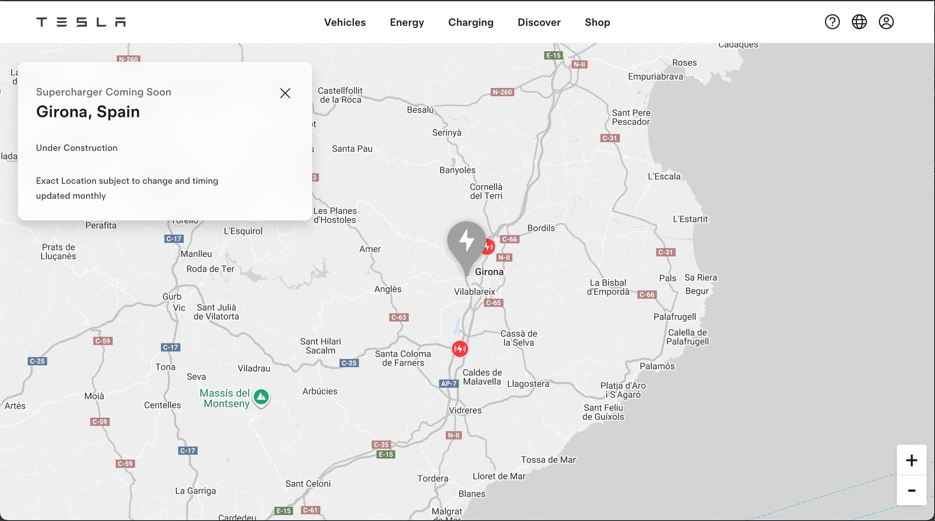Zoom out the map with minus button
Viewport: 935px width, 521px height.
911,490
